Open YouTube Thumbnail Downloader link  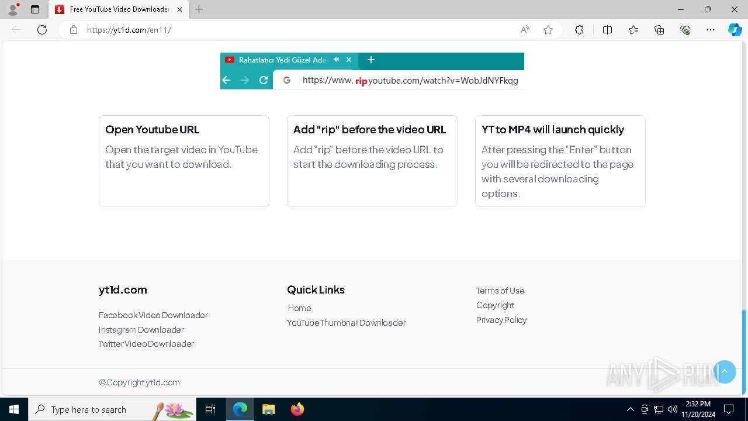[x=347, y=323]
